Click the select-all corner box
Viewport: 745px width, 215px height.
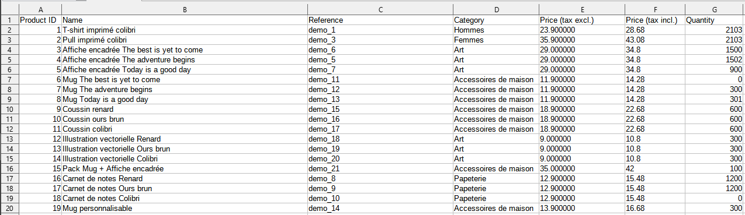point(9,10)
